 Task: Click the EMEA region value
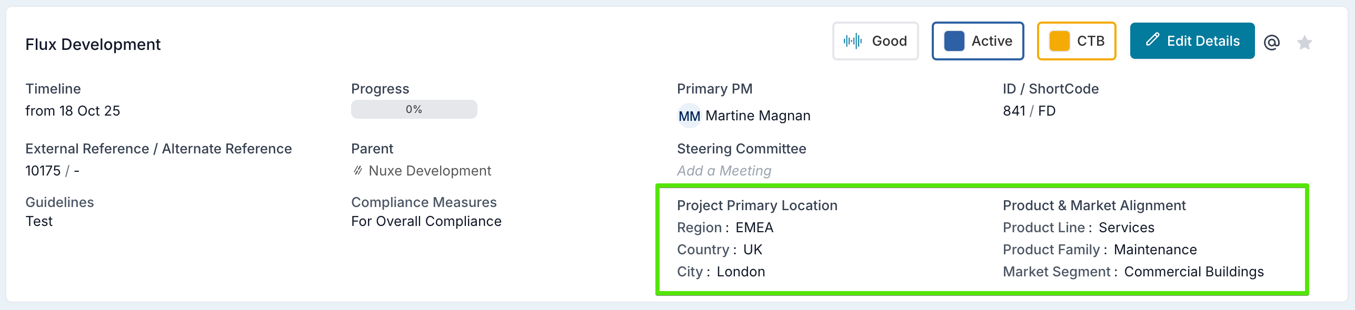click(x=754, y=228)
